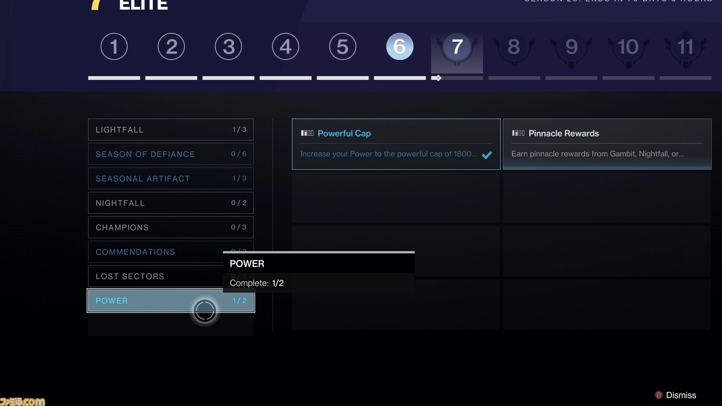
Task: Click the 'Increase your Power' description
Action: (389, 154)
